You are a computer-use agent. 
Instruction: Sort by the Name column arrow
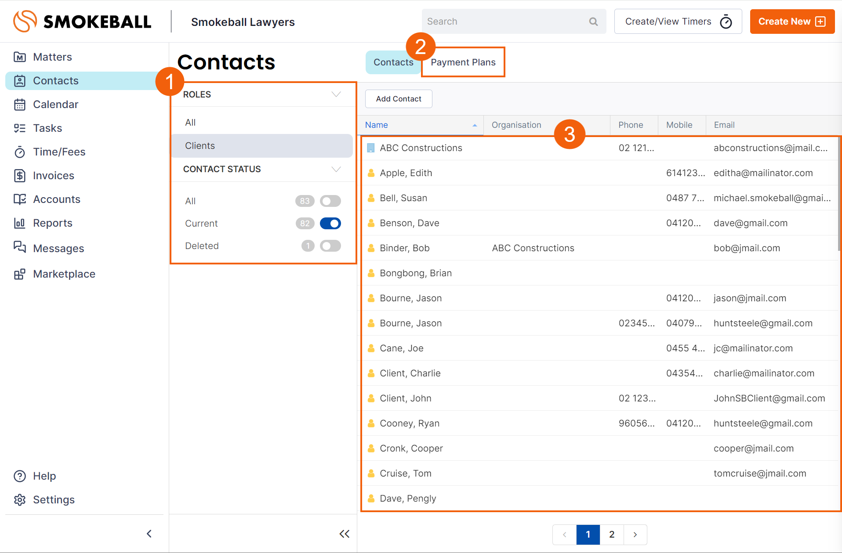(475, 125)
